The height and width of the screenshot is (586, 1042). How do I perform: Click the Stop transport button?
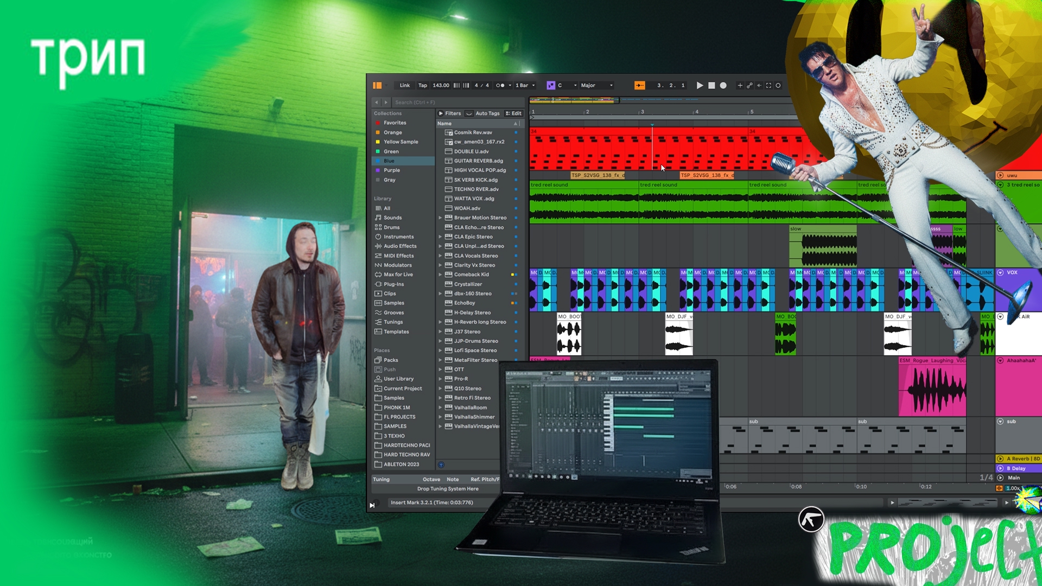(x=711, y=85)
